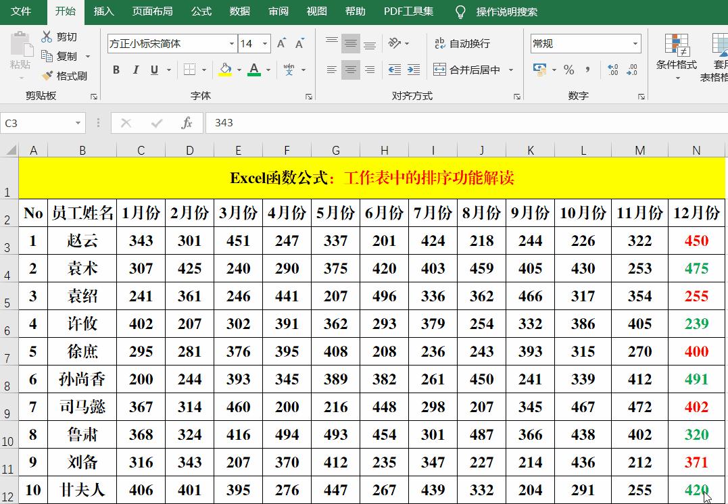
Task: Open the 文件 menu
Action: [x=23, y=11]
